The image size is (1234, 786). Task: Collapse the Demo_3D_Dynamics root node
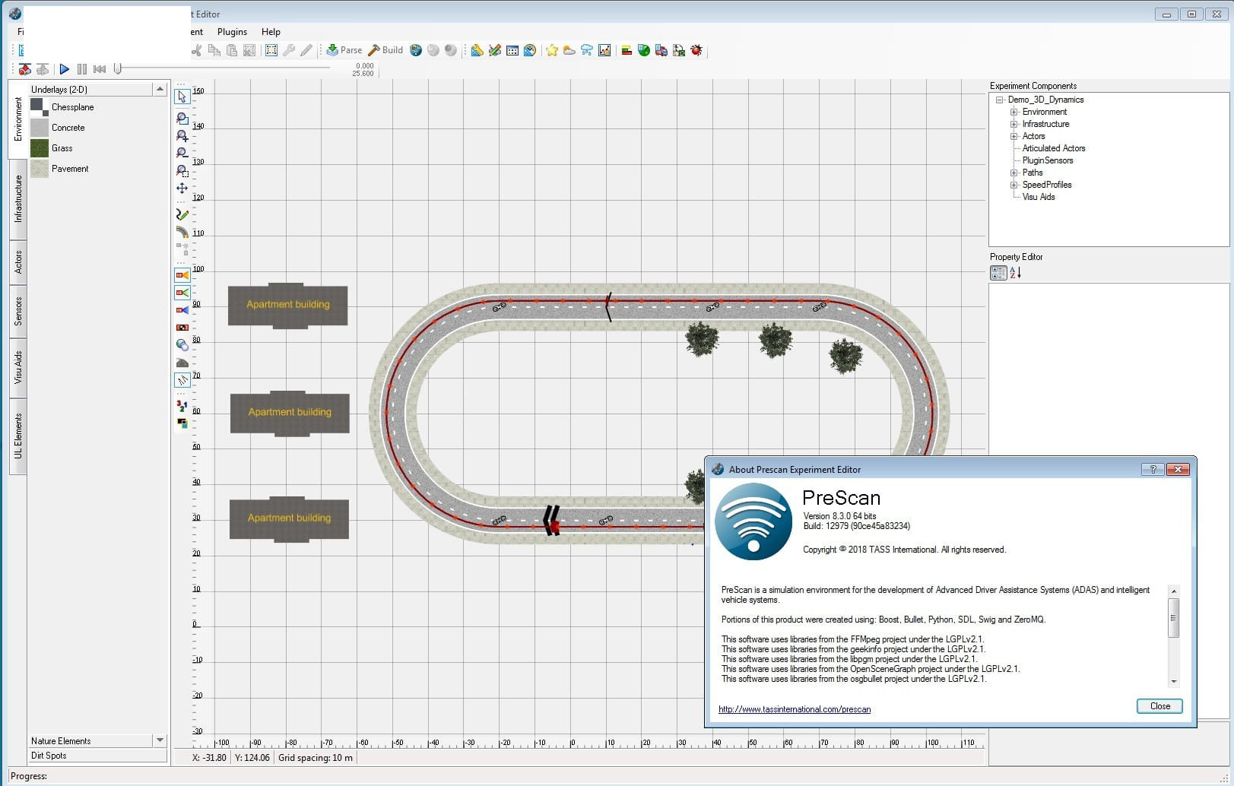(1000, 100)
